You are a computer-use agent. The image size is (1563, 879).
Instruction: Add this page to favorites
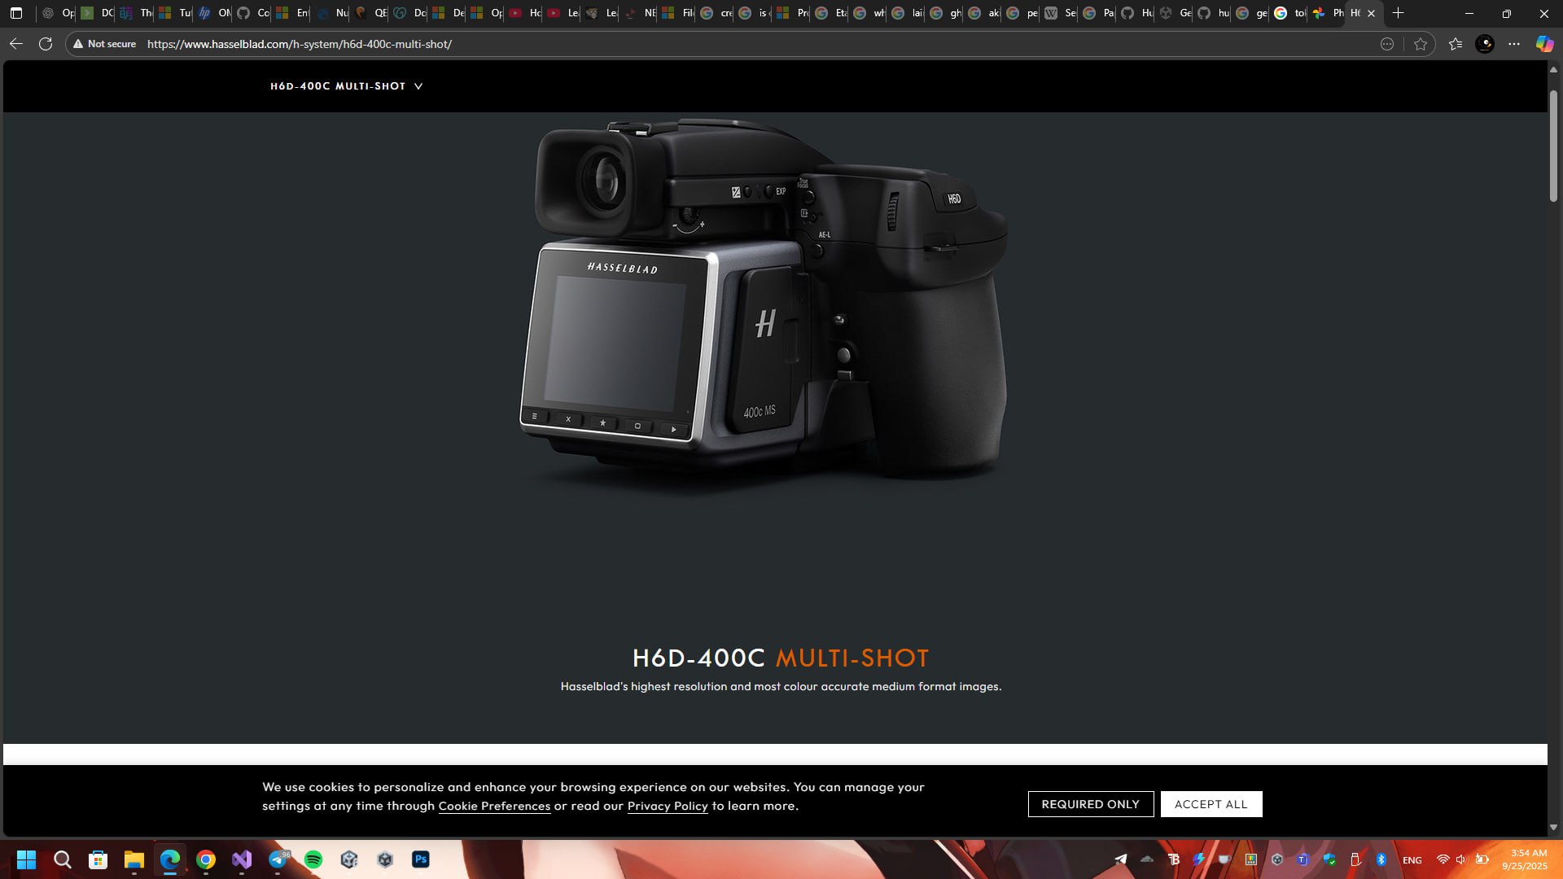[1421, 44]
